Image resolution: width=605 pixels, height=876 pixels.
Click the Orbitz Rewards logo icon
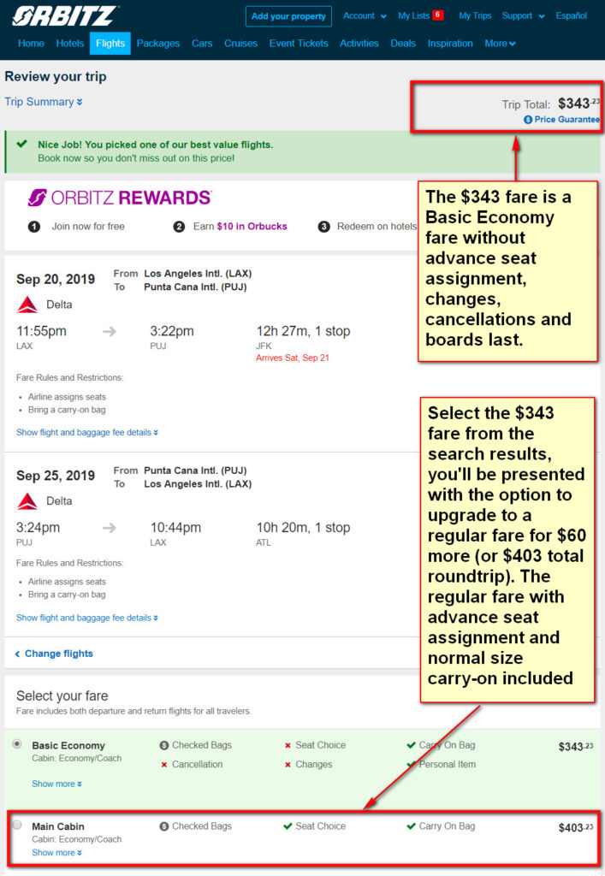(38, 198)
